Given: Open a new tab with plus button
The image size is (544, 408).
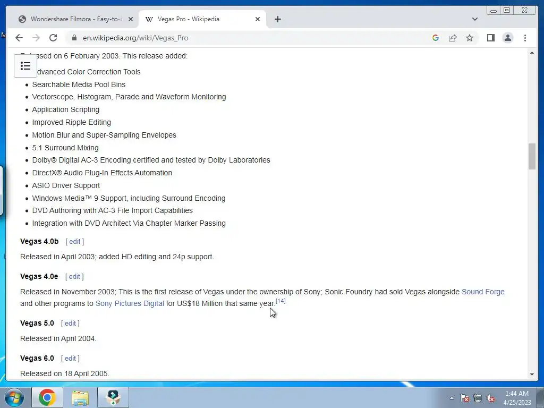Looking at the screenshot, I should 277,19.
